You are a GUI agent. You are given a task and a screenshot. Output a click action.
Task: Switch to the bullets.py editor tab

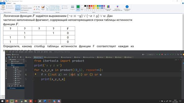point(129,57)
